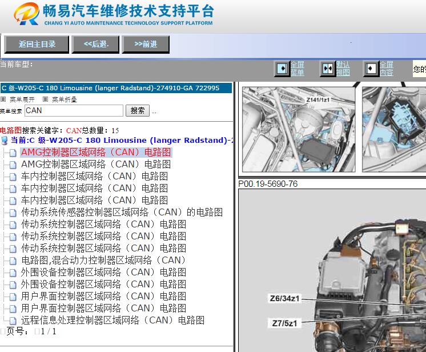Click document icon beside first 用户界面 entry

click(13, 297)
